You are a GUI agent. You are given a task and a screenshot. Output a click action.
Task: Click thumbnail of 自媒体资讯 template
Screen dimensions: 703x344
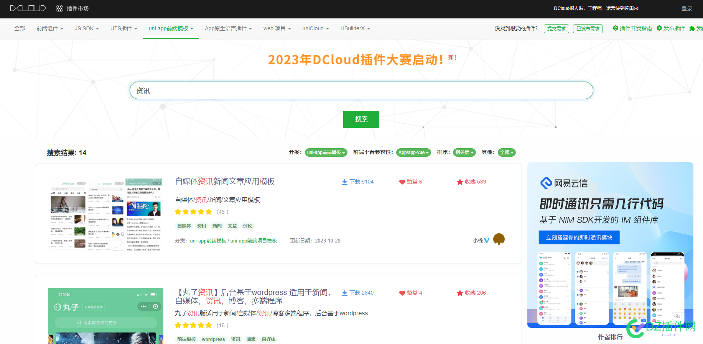[x=105, y=215]
